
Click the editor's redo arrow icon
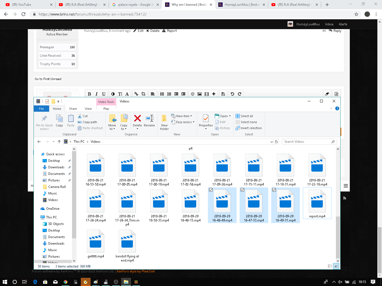[x=240, y=94]
